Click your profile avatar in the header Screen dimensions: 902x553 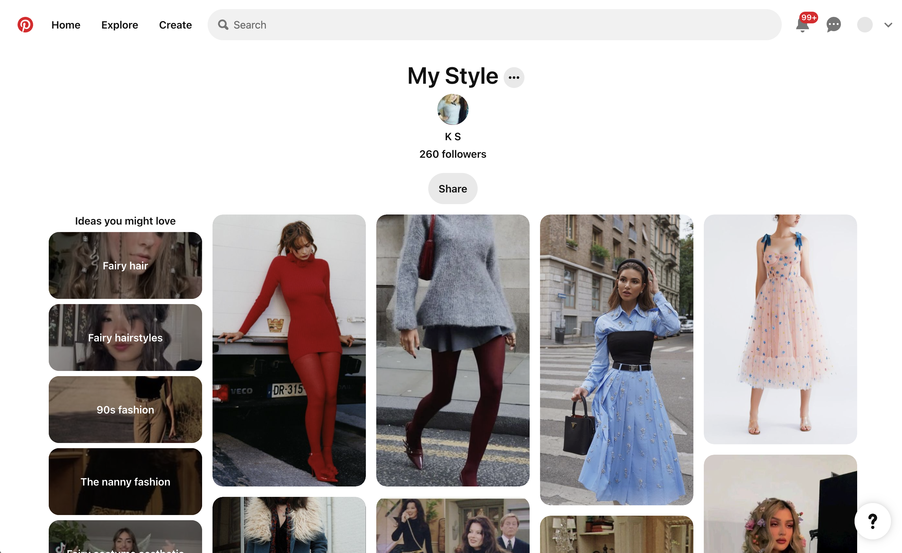(865, 25)
